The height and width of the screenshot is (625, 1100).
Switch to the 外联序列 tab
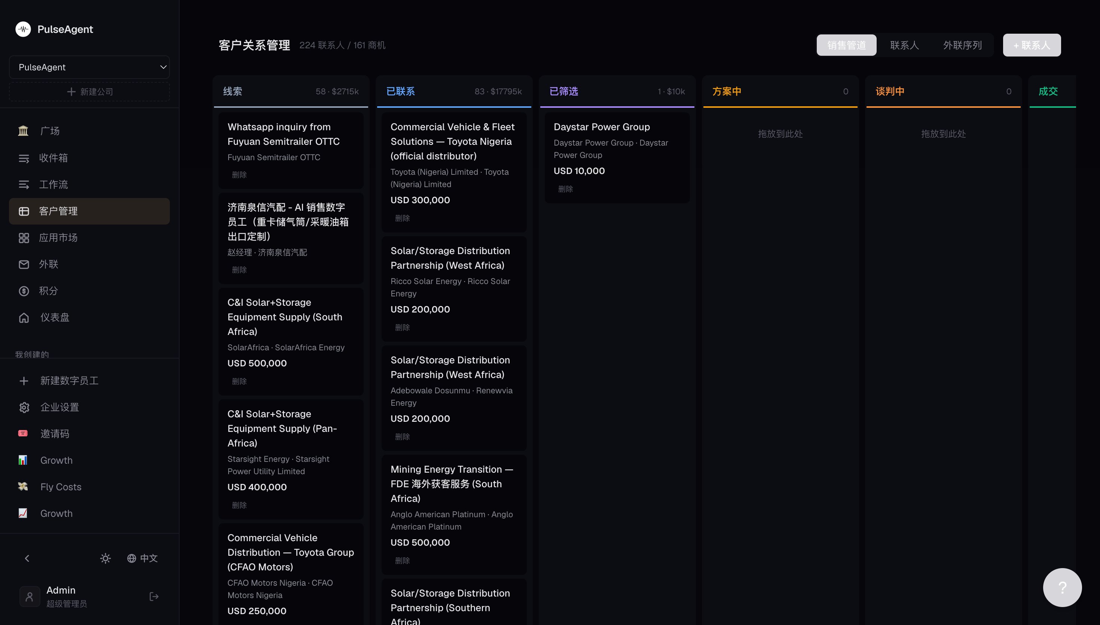point(962,45)
